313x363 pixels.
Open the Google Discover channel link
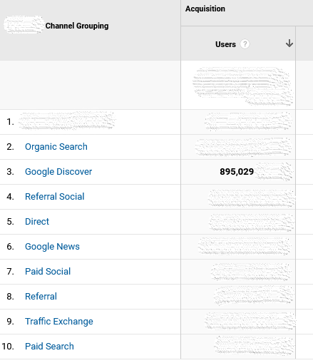coord(58,172)
